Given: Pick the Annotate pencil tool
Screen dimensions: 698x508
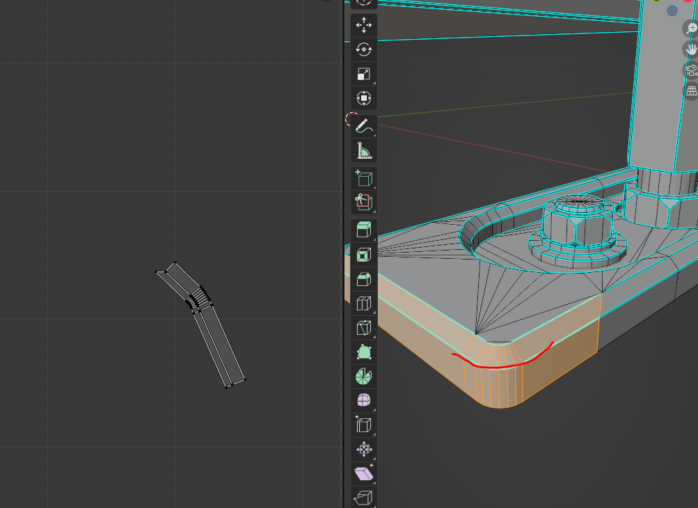Looking at the screenshot, I should coord(363,125).
